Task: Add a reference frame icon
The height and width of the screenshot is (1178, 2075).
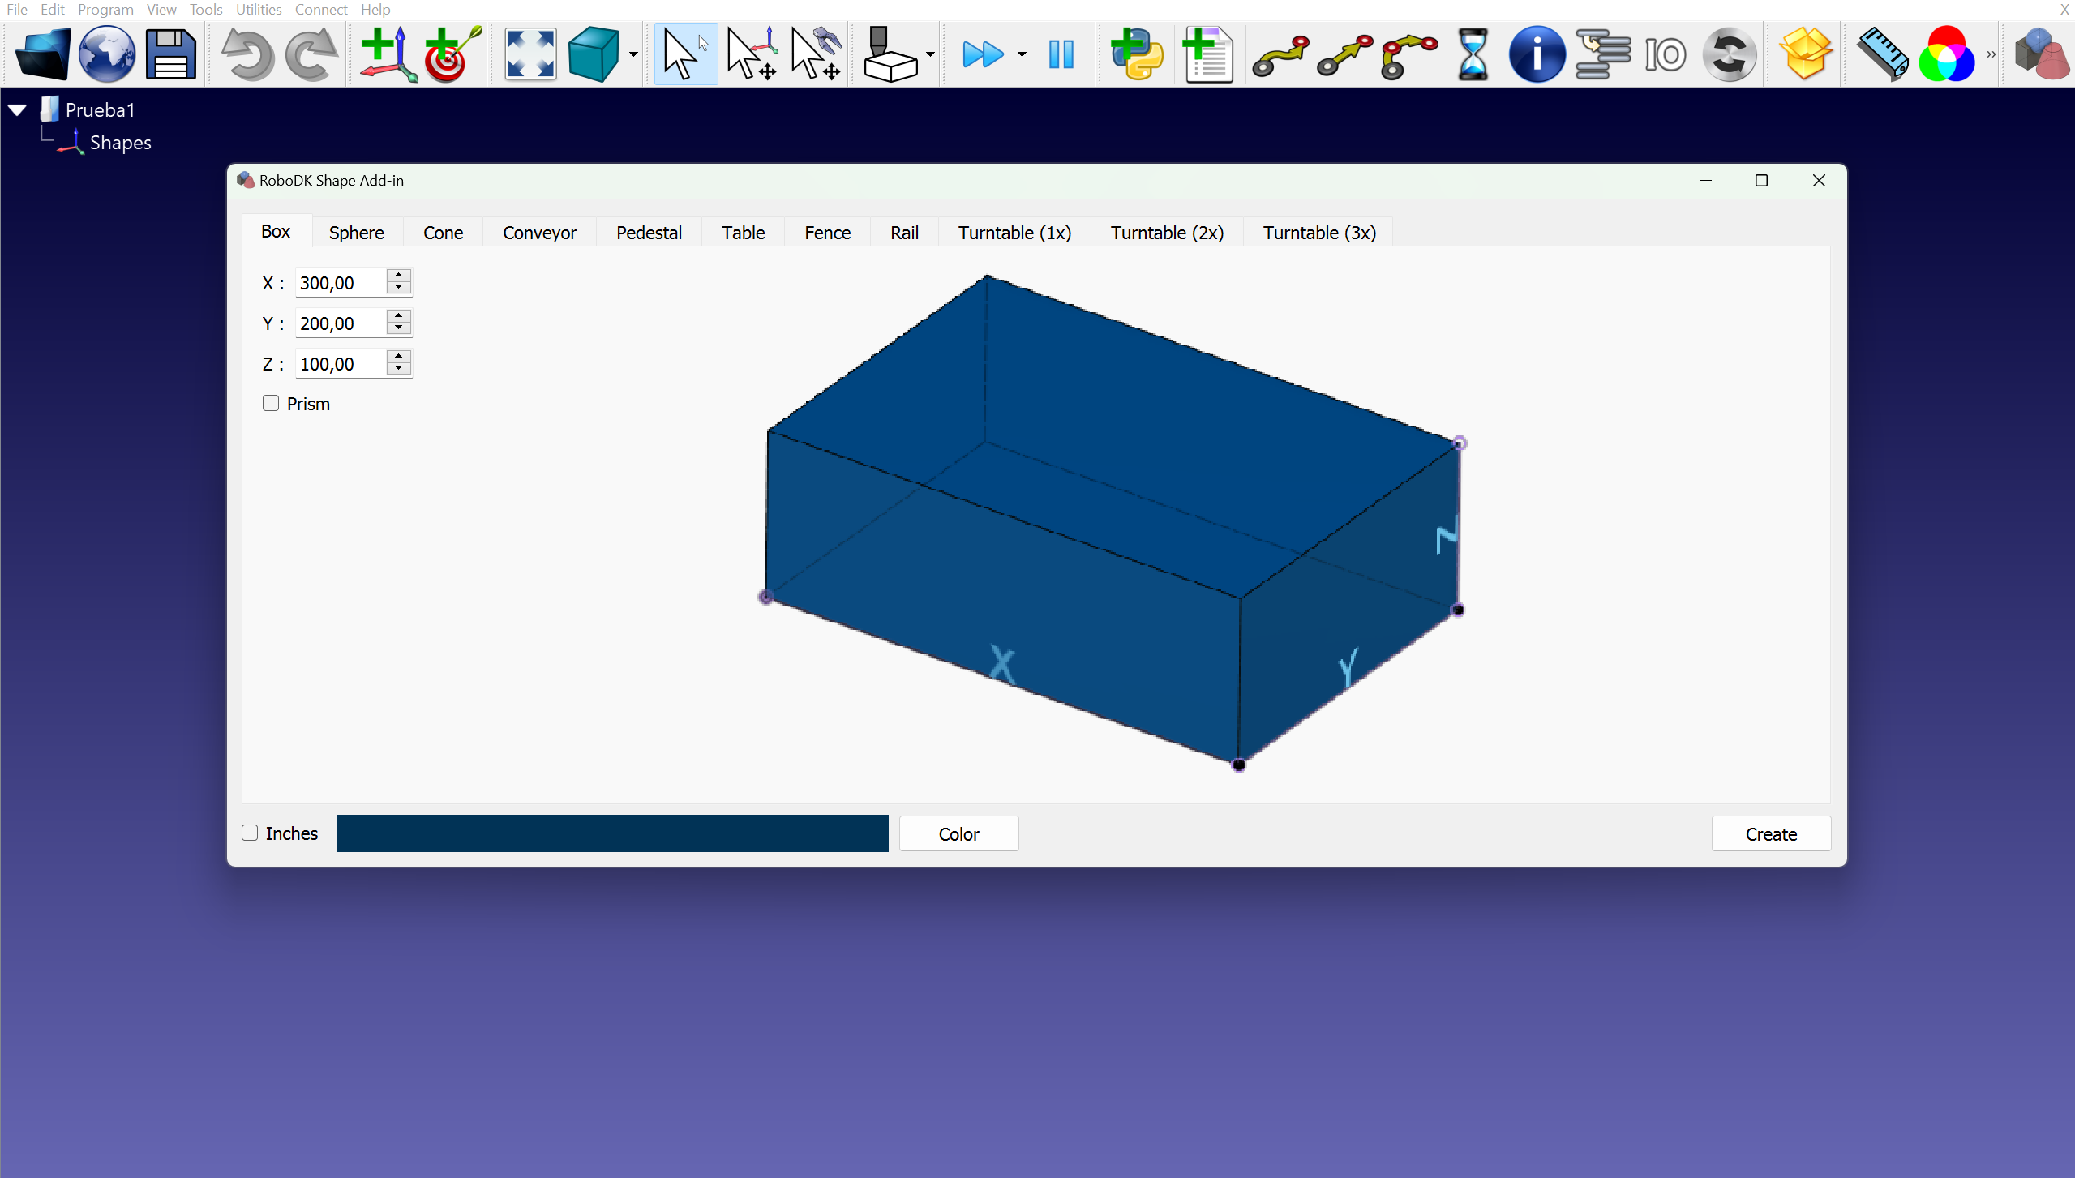Action: tap(388, 54)
